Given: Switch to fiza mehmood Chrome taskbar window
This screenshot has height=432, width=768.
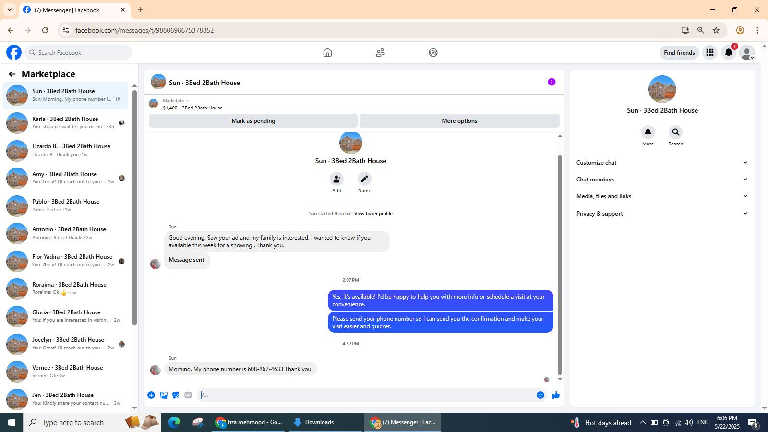Looking at the screenshot, I should pos(249,422).
